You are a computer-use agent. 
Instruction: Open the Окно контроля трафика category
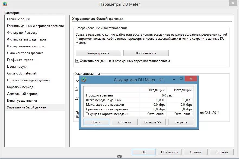coord(35,53)
